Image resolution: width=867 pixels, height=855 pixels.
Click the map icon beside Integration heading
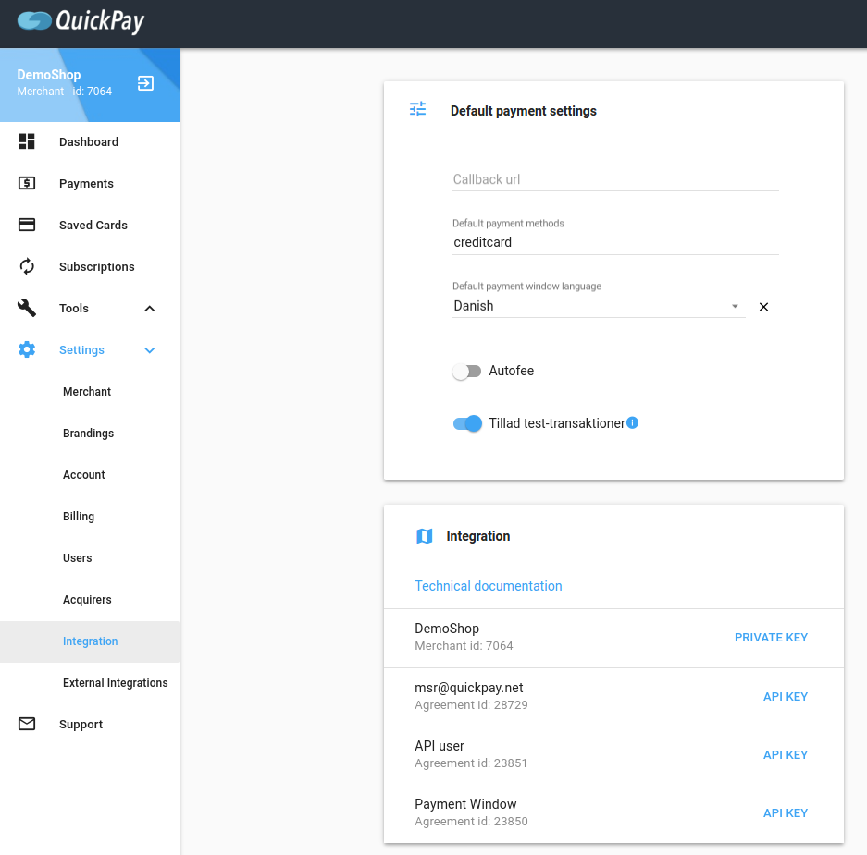tap(424, 536)
